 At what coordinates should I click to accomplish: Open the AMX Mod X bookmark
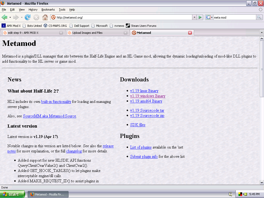[11, 26]
